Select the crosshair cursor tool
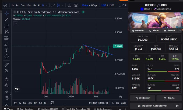This screenshot has width=183, height=110. [6, 13]
